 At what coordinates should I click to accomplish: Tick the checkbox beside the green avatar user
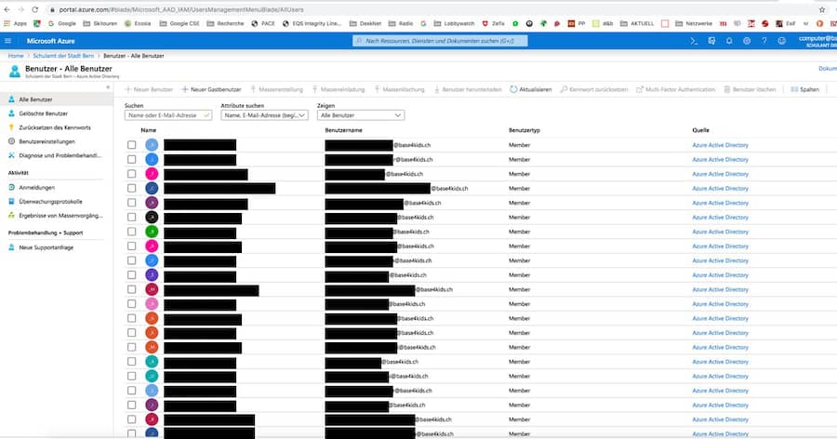131,232
